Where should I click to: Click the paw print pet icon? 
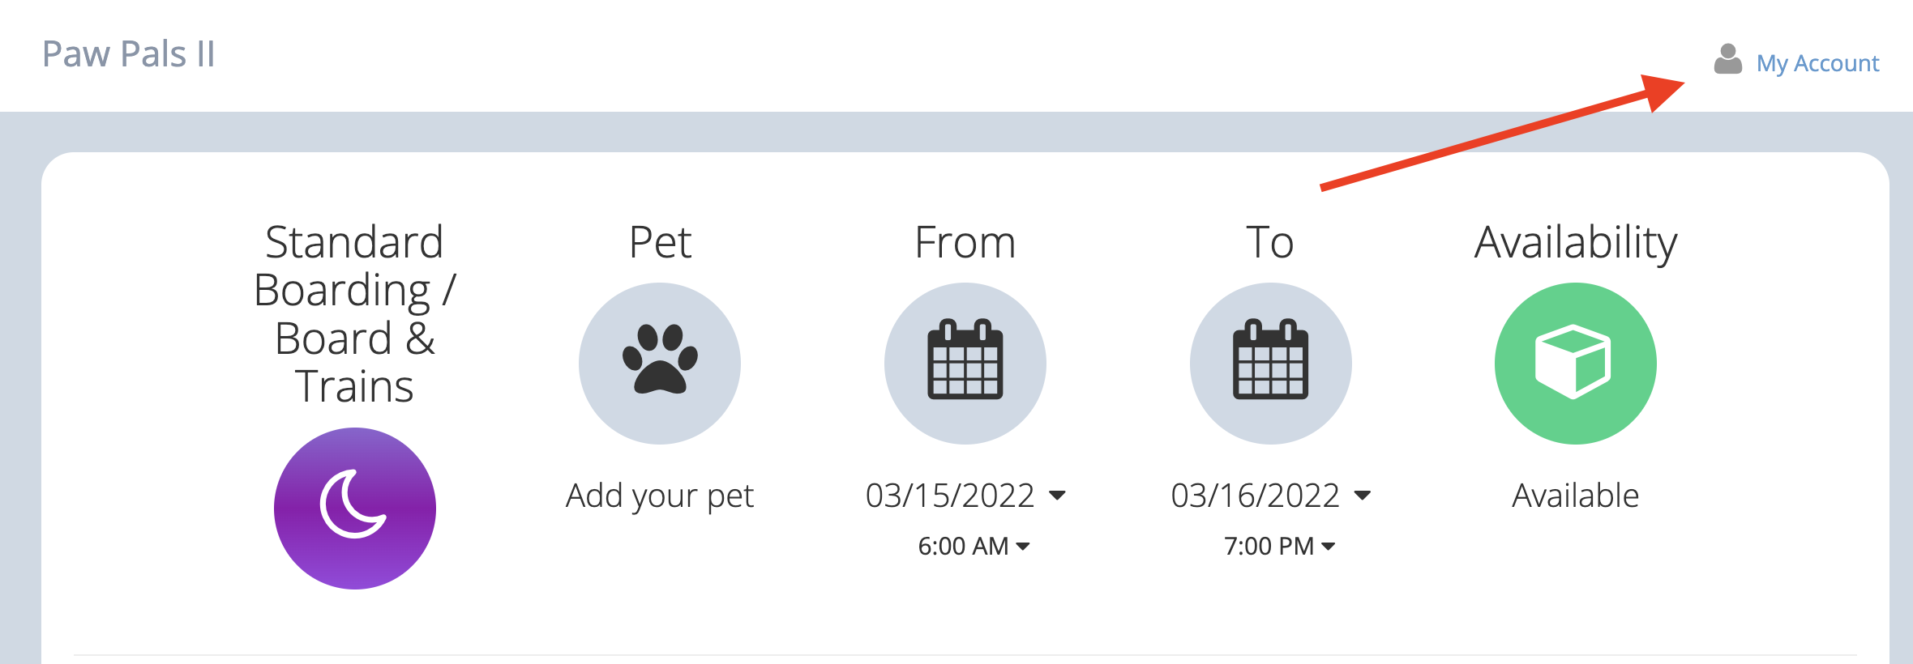(x=660, y=363)
